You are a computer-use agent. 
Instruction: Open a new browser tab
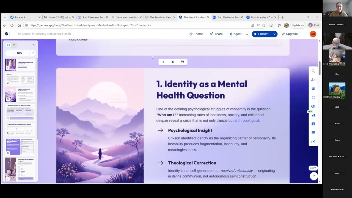282,17
